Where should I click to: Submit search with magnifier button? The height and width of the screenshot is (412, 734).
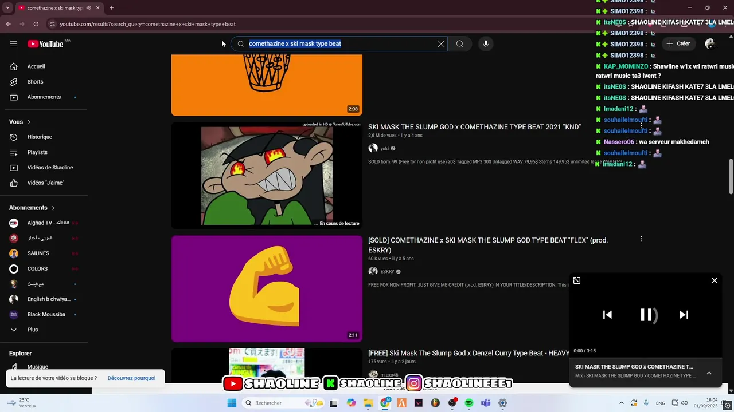click(x=460, y=44)
